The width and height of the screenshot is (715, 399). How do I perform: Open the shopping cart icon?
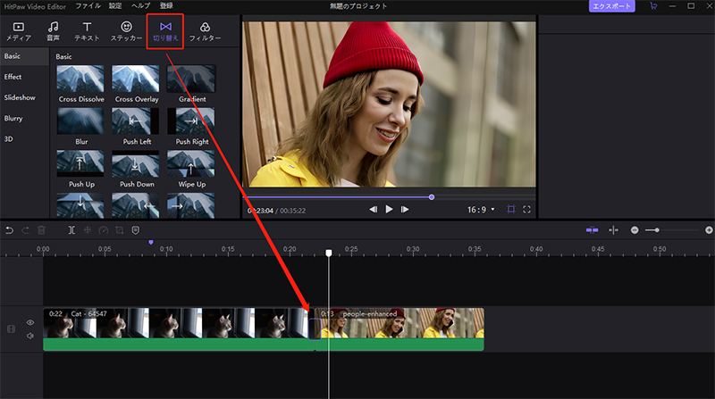click(653, 6)
